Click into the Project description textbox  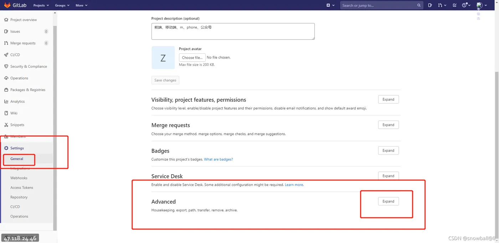233,31
